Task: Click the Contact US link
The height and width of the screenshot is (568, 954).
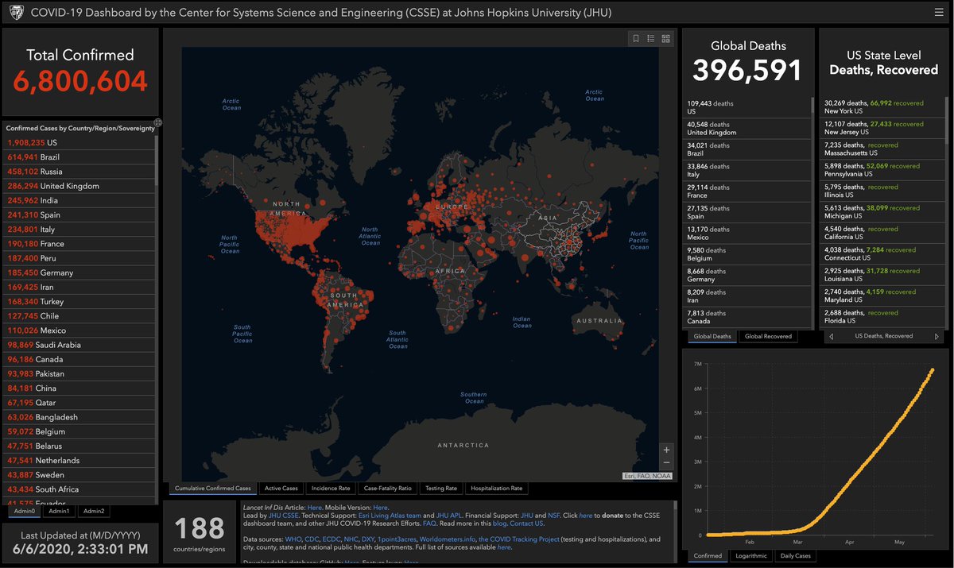Action: (x=526, y=524)
